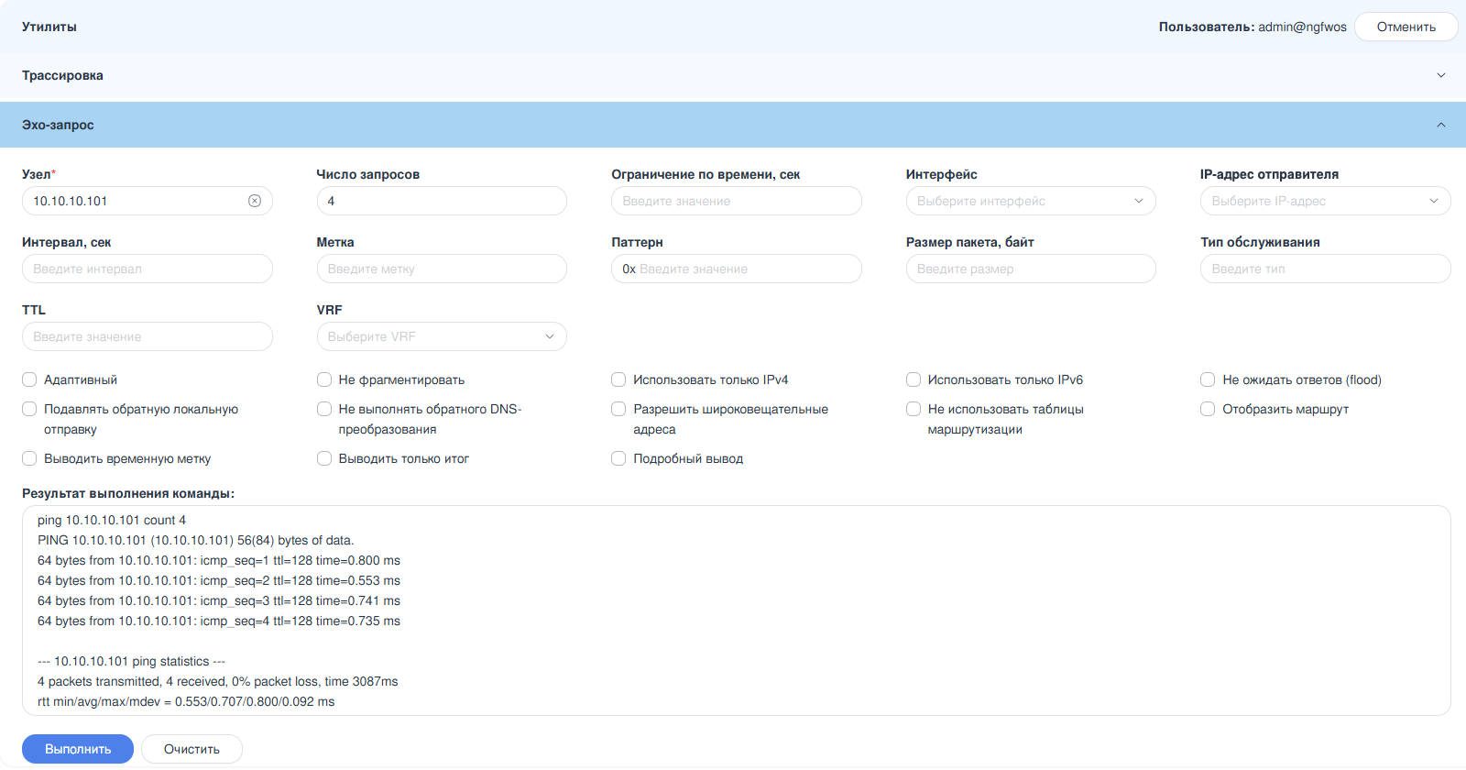The width and height of the screenshot is (1466, 770).
Task: Check Использовать только IPv4
Action: pos(618,379)
